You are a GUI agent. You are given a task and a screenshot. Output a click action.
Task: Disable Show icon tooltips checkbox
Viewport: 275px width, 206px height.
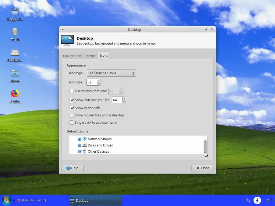(71, 100)
